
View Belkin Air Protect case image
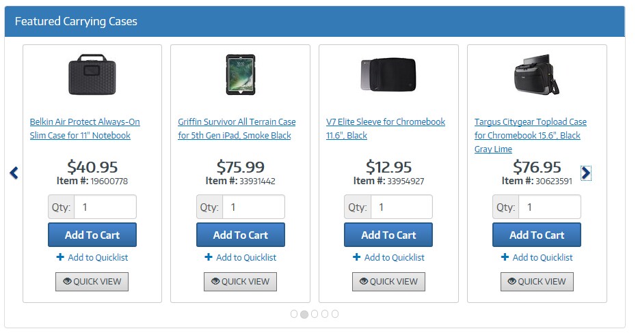point(92,74)
